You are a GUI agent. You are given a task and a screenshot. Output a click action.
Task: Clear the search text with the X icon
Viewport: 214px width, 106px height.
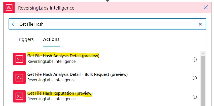(200, 24)
